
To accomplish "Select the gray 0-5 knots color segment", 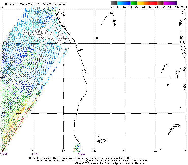I will (114, 3).
